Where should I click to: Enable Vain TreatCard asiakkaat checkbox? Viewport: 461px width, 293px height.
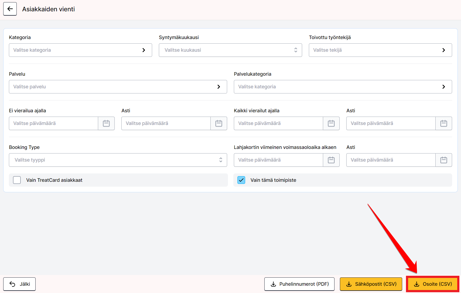(x=17, y=180)
